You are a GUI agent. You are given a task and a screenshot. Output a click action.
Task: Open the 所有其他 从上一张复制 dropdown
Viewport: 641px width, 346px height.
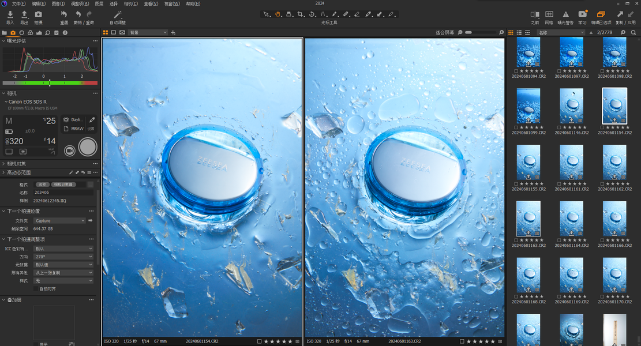[63, 272]
